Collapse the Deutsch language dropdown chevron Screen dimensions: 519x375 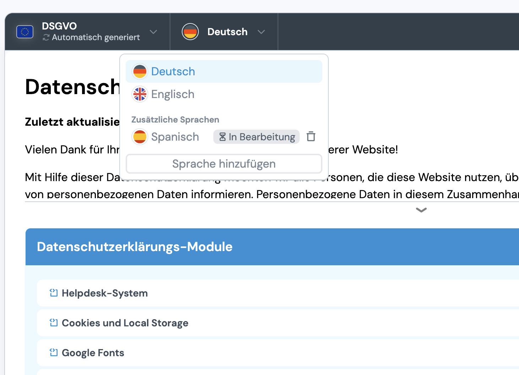point(261,32)
